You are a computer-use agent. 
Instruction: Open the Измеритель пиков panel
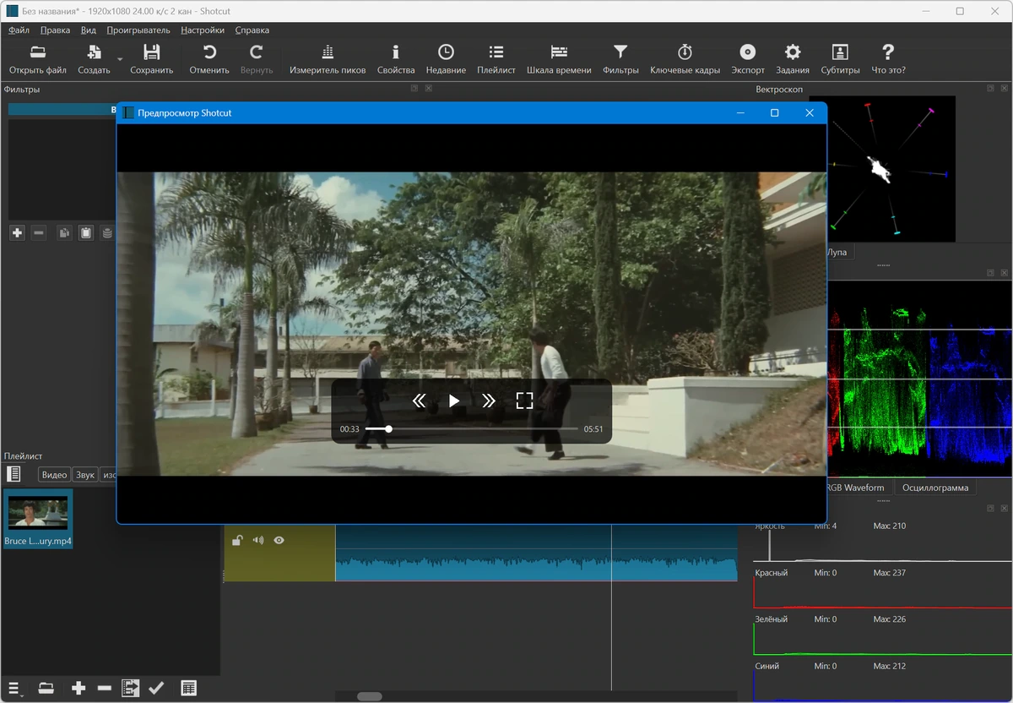coord(328,59)
